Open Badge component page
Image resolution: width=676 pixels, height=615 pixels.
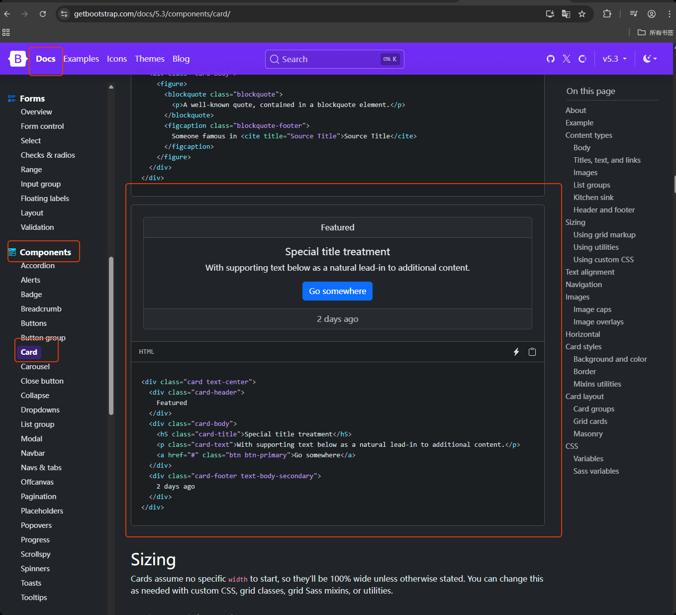pos(31,295)
